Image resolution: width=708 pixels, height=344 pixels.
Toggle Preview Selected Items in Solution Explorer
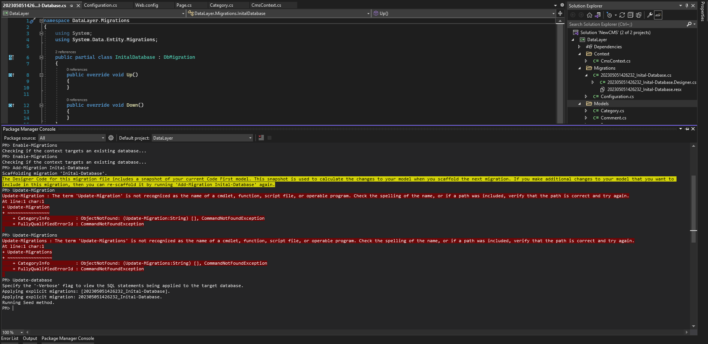tap(659, 15)
